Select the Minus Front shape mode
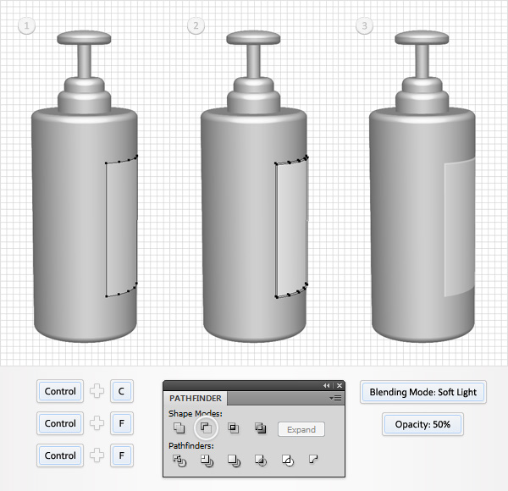 point(206,428)
